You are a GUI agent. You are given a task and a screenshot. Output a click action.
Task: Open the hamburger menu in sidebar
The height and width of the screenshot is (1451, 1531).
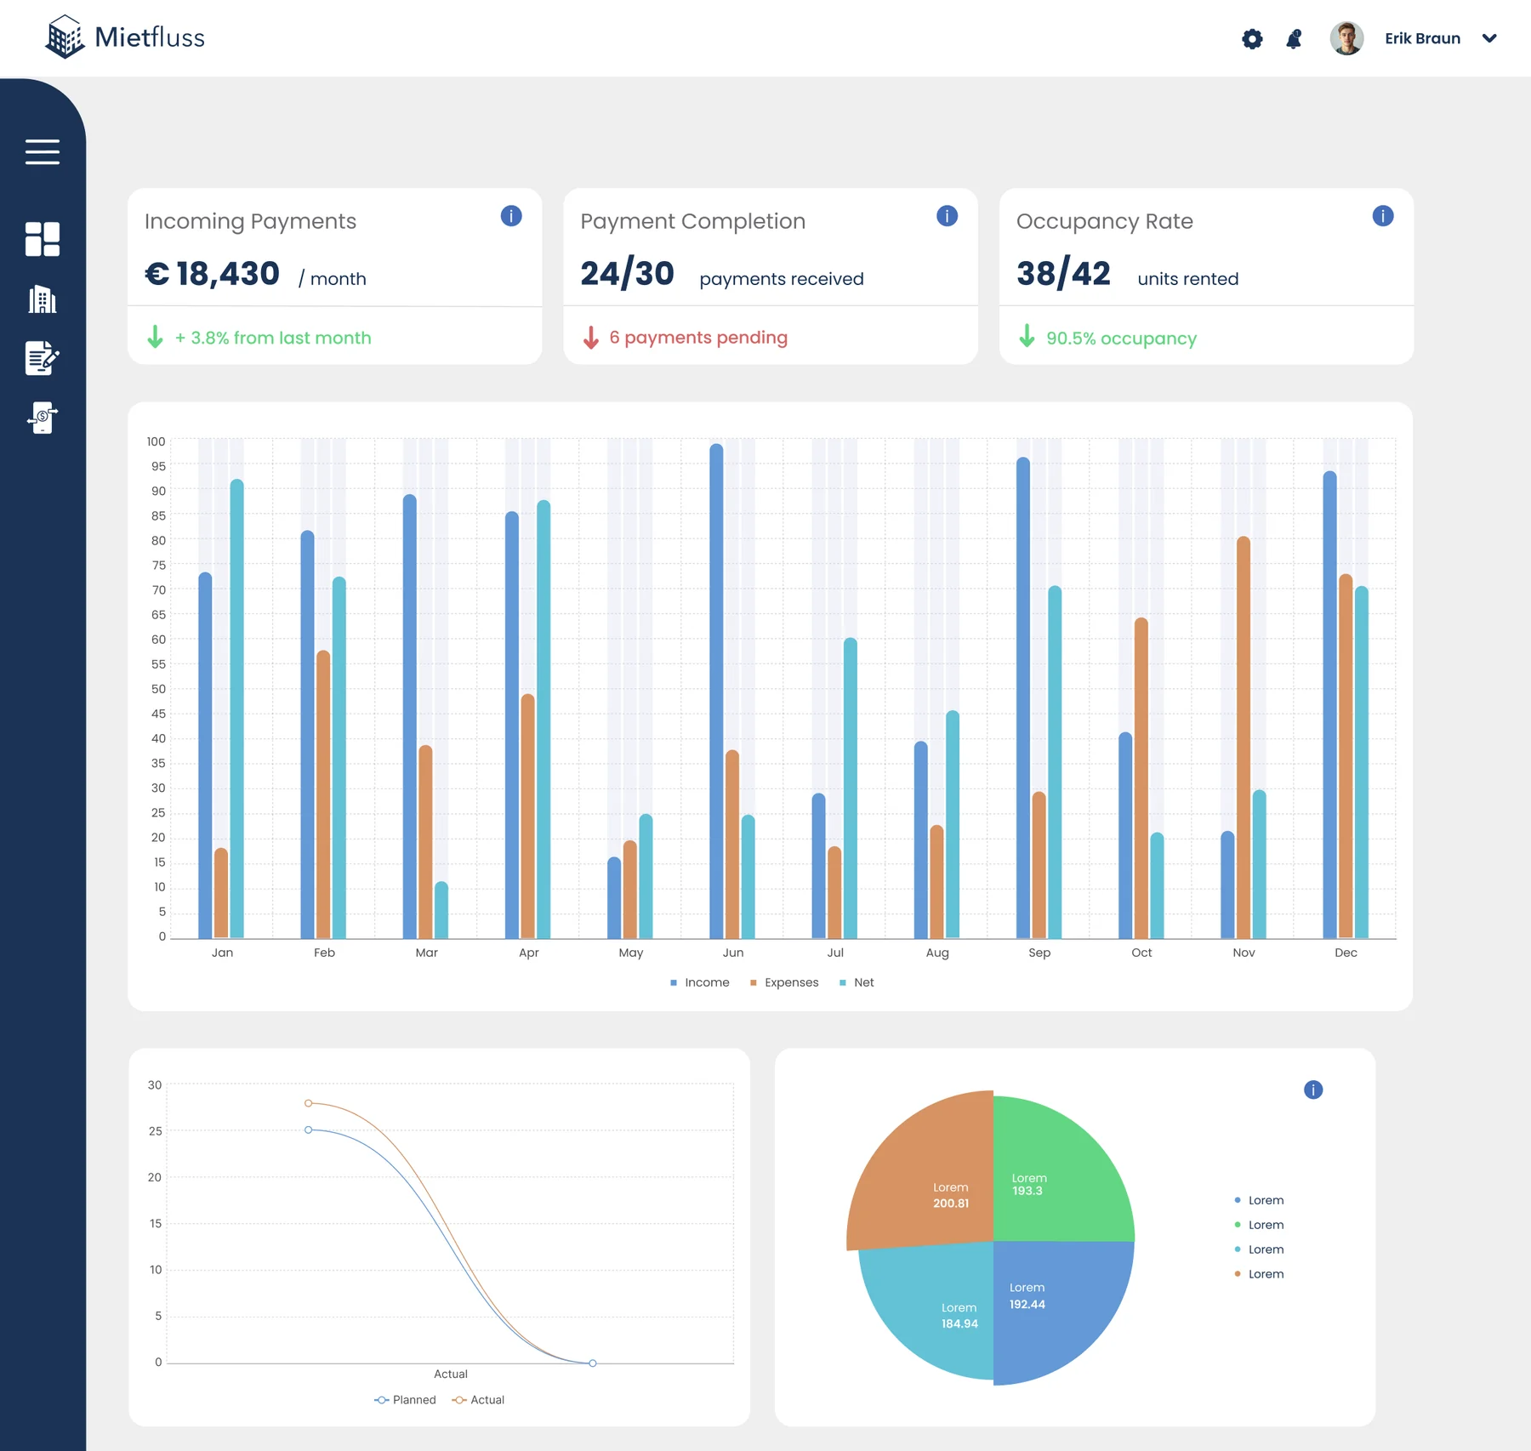click(43, 152)
